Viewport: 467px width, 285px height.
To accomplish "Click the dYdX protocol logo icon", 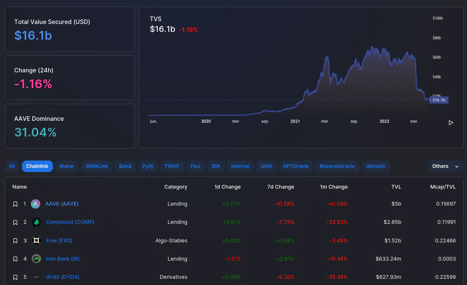I will coord(36,277).
